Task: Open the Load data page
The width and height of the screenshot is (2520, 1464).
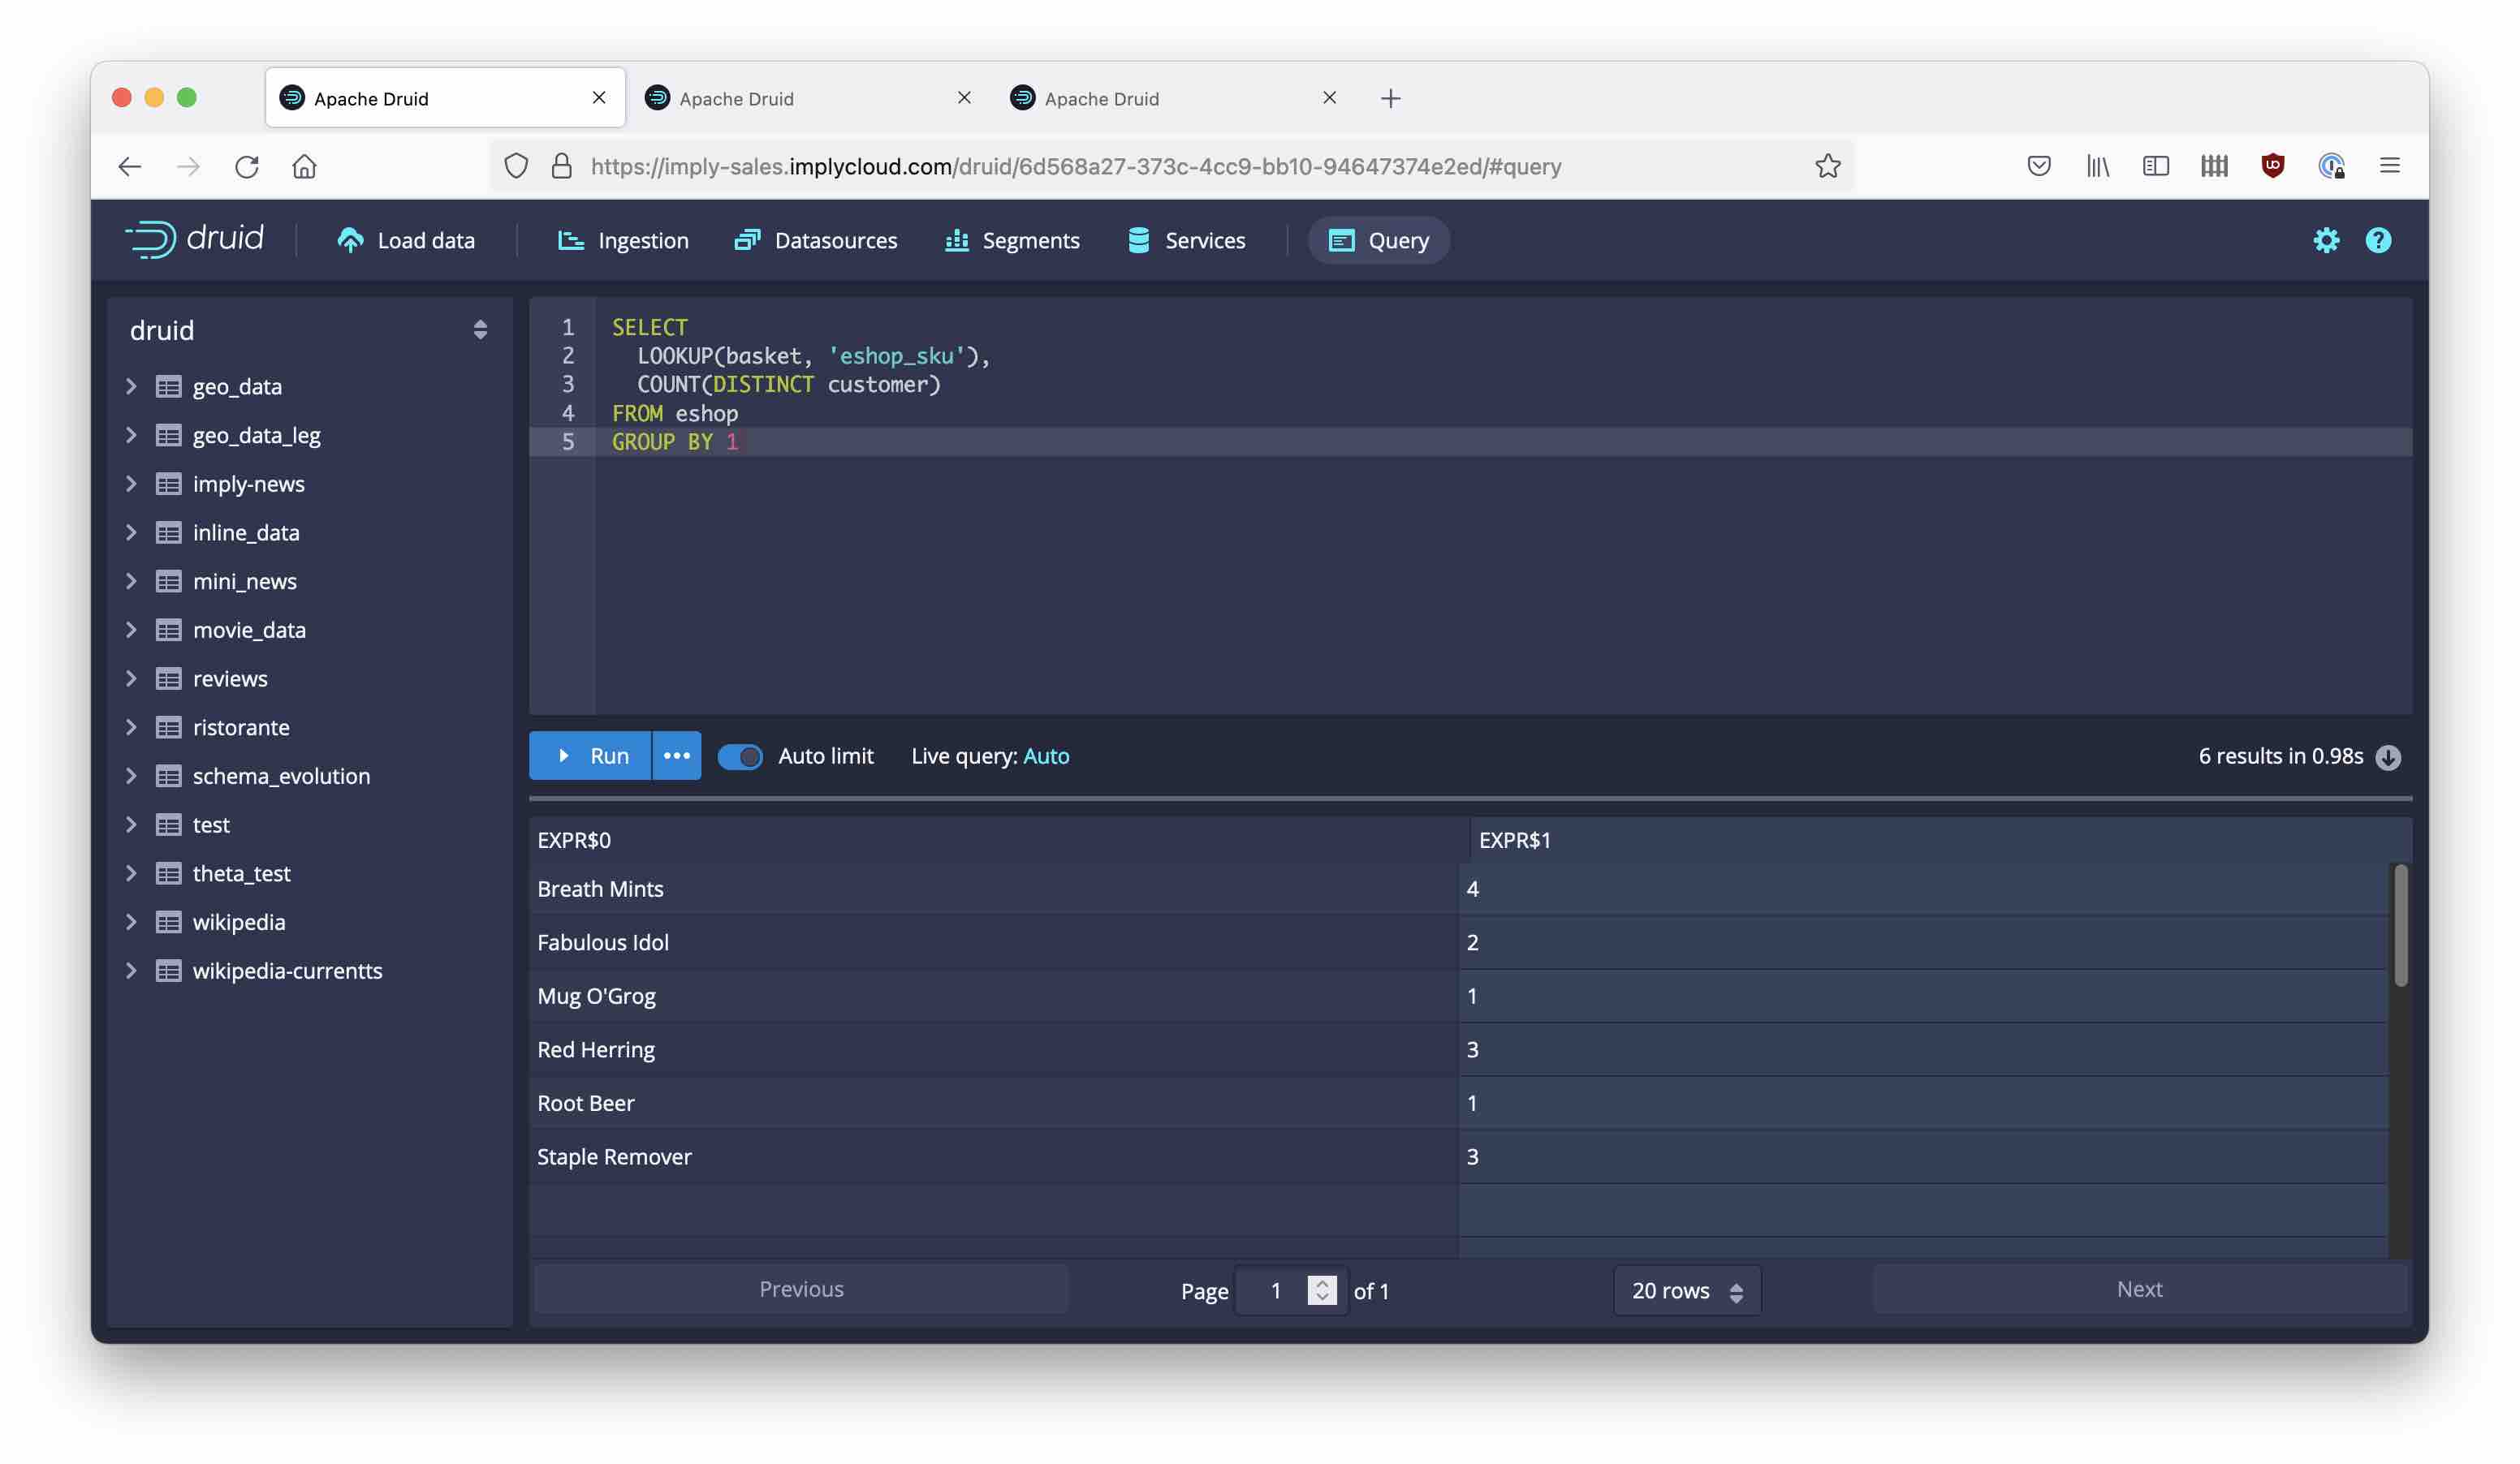Action: (406, 240)
